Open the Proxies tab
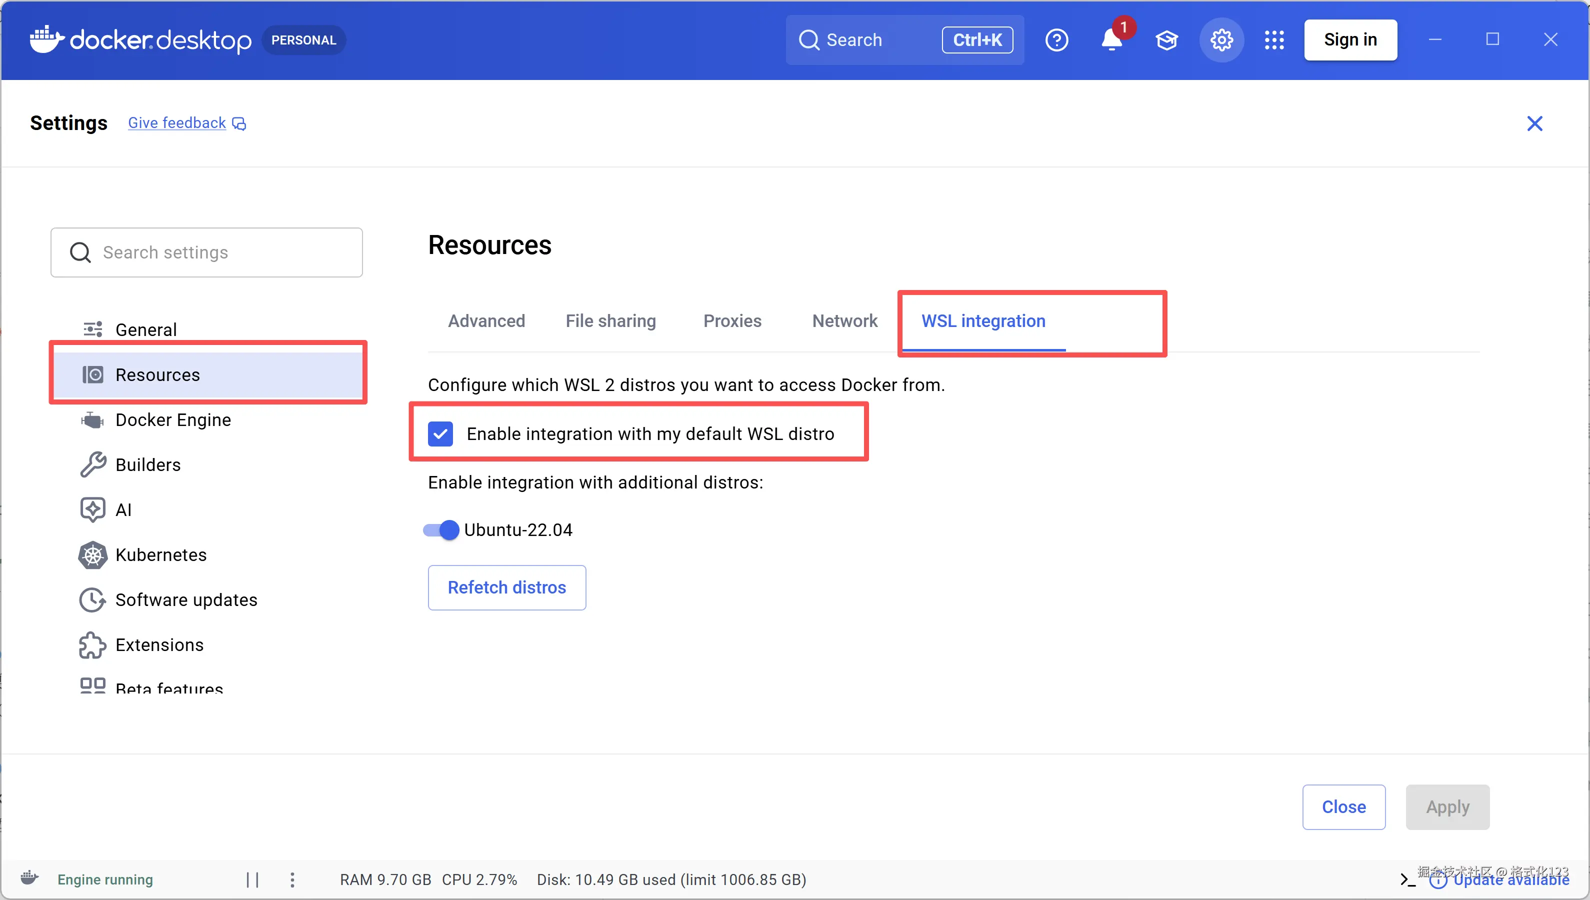The width and height of the screenshot is (1590, 900). pos(732,321)
